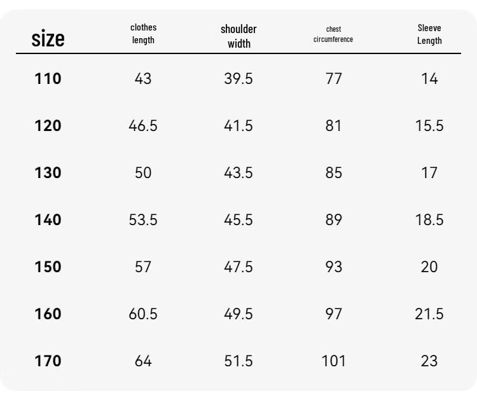Select shoulder width value 39.5
The image size is (477, 400).
click(238, 78)
